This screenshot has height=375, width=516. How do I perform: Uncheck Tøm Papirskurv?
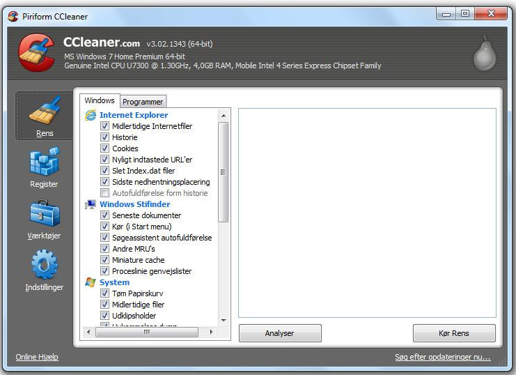(104, 293)
